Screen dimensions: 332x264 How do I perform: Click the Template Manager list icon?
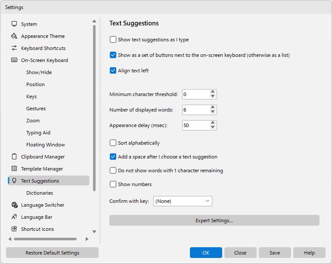pyautogui.click(x=14, y=169)
